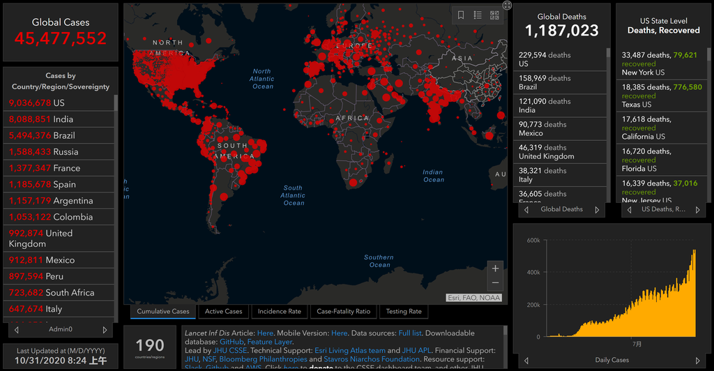
Task: Open the Case-Fatality Ratio tab
Action: pyautogui.click(x=343, y=312)
